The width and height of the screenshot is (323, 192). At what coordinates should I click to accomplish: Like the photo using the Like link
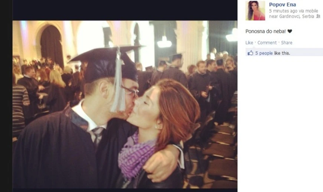(x=249, y=43)
